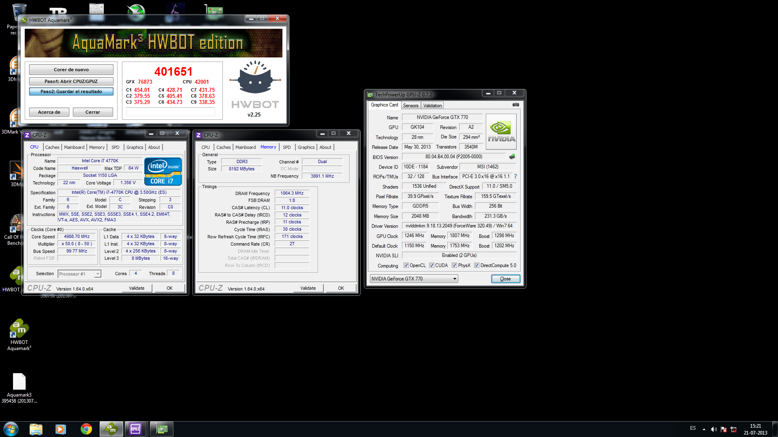This screenshot has height=437, width=778.
Task: Click the Show Desktop strip at taskbar end
Action: coord(775,429)
